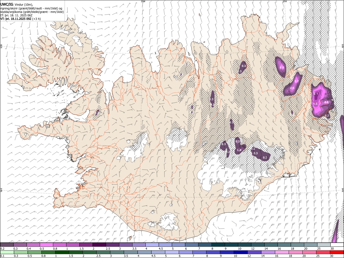Click the 15W longitude label
The height and width of the screenshot is (258, 344).
tap(284, 1)
